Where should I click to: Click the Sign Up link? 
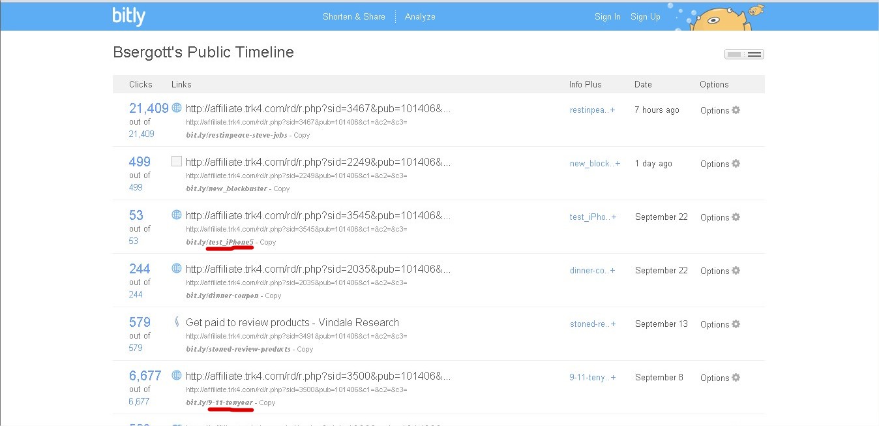coord(646,17)
